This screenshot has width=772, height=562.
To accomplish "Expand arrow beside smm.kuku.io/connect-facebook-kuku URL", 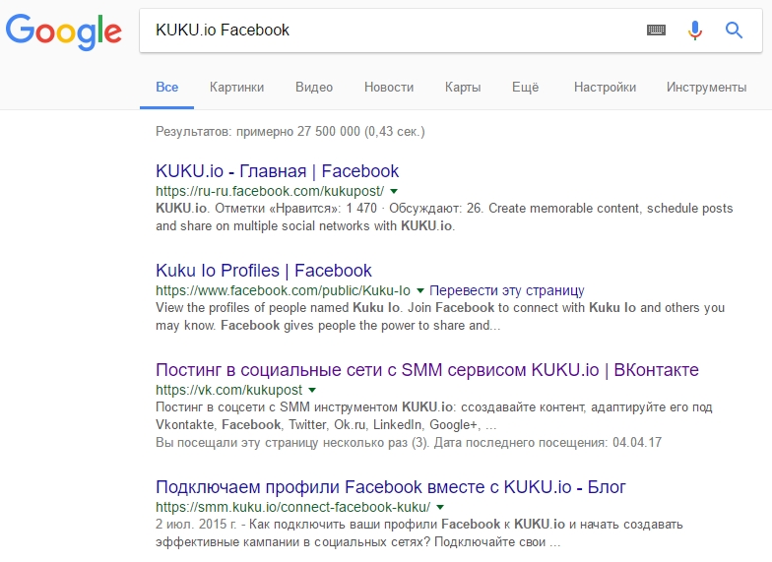I will tap(440, 508).
